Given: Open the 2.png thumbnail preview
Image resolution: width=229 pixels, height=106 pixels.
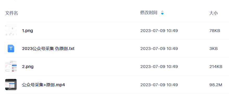Looking at the screenshot, I should [x=11, y=67].
